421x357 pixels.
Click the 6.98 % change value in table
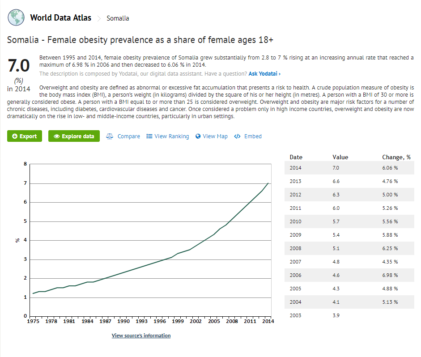(x=390, y=275)
